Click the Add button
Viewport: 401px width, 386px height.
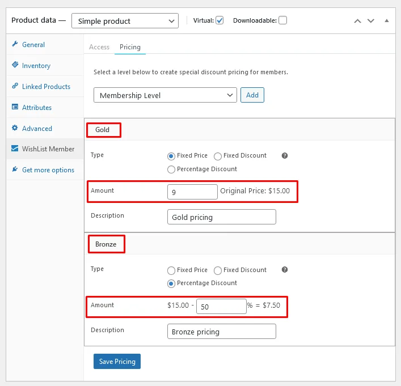click(252, 95)
